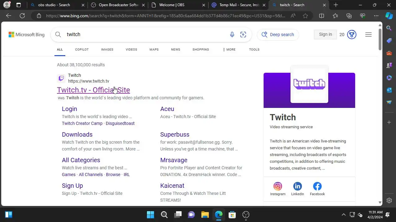This screenshot has height=222, width=396.
Task: Switch to the IMAGES tab
Action: pos(107,49)
